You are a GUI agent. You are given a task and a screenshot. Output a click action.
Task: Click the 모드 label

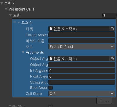pos(29,47)
